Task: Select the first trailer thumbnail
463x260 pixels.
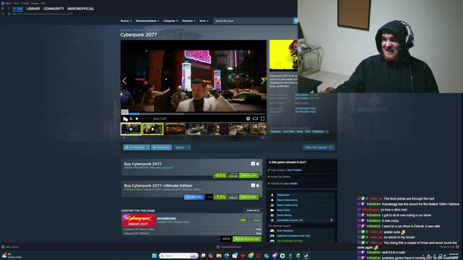Action: [131, 129]
